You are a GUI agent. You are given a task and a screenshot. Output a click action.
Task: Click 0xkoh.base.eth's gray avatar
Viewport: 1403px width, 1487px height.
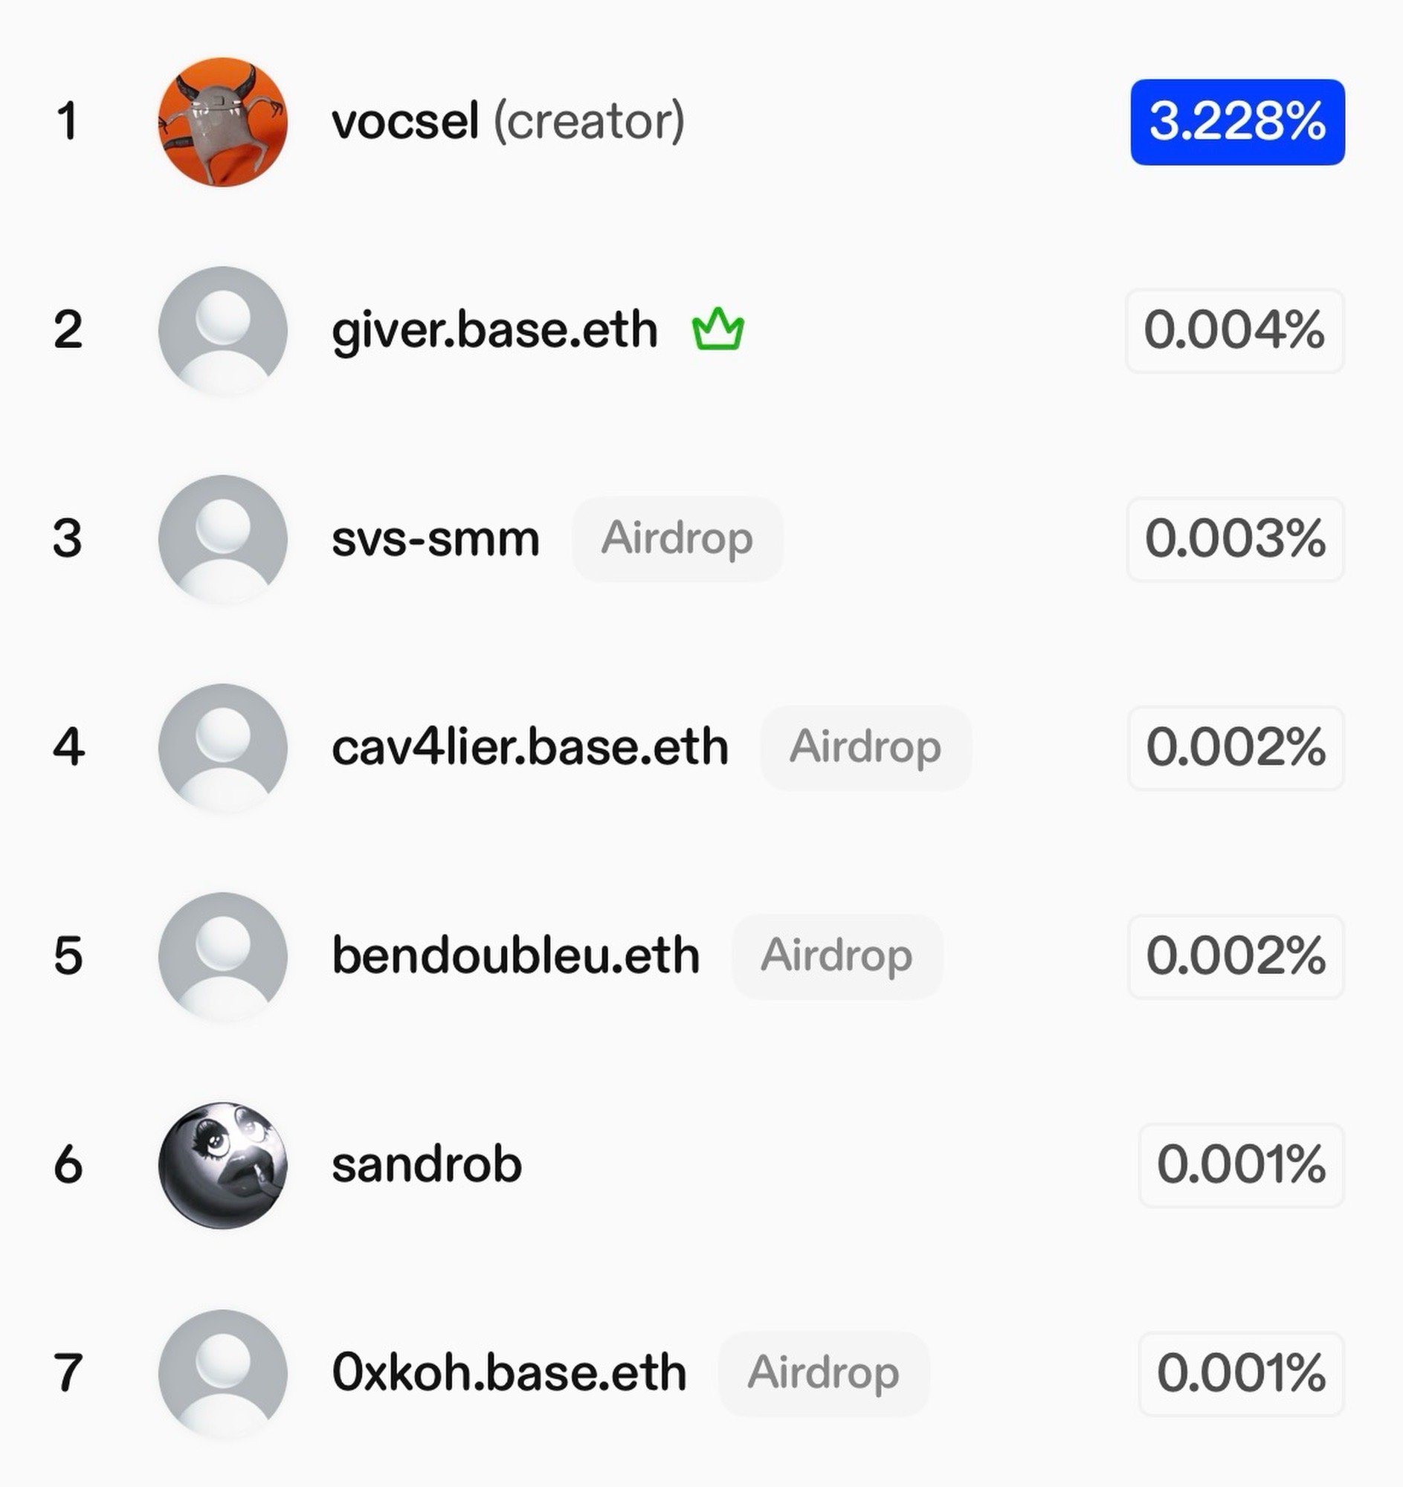(223, 1373)
